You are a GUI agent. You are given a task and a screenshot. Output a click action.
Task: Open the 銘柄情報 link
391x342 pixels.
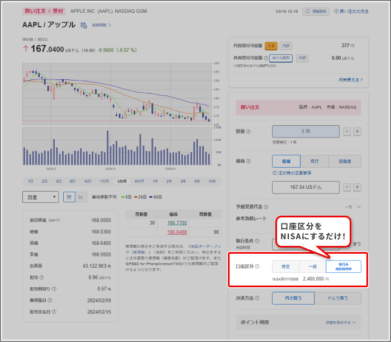pyautogui.click(x=101, y=25)
